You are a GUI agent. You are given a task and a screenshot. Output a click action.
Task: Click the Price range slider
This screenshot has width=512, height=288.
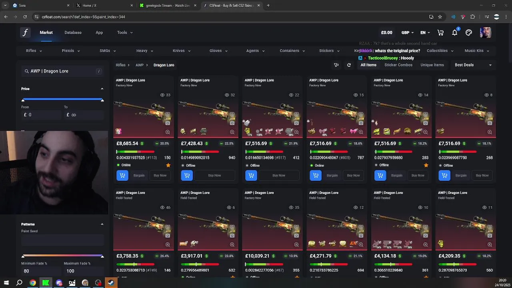62,100
